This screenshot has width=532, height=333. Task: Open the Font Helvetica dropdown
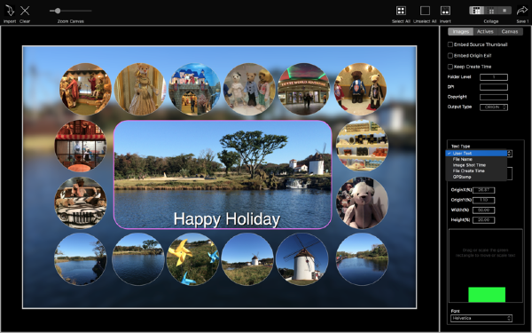[481, 319]
